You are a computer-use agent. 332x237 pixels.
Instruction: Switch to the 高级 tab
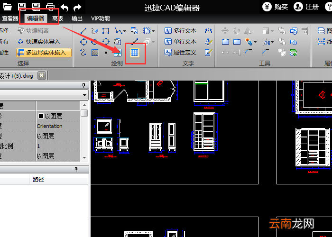58,18
